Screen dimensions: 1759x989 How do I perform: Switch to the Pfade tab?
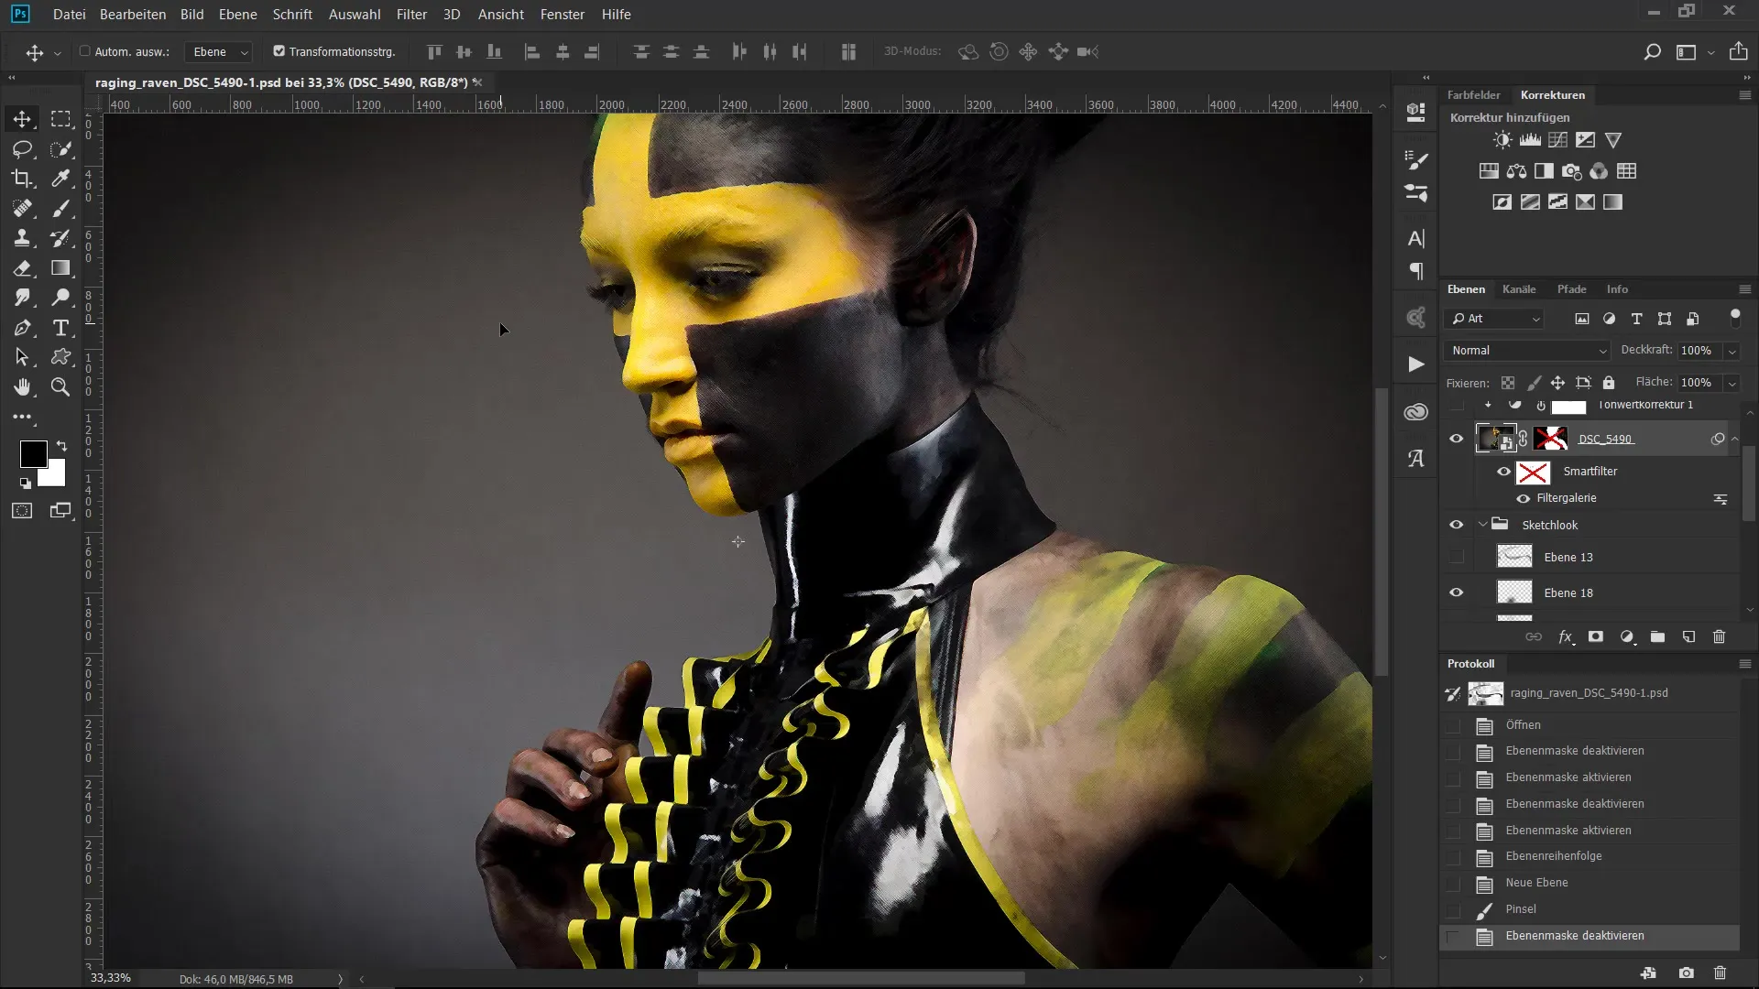1571,289
